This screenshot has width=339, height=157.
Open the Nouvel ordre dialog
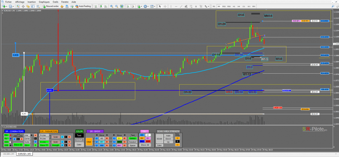click(x=50, y=6)
